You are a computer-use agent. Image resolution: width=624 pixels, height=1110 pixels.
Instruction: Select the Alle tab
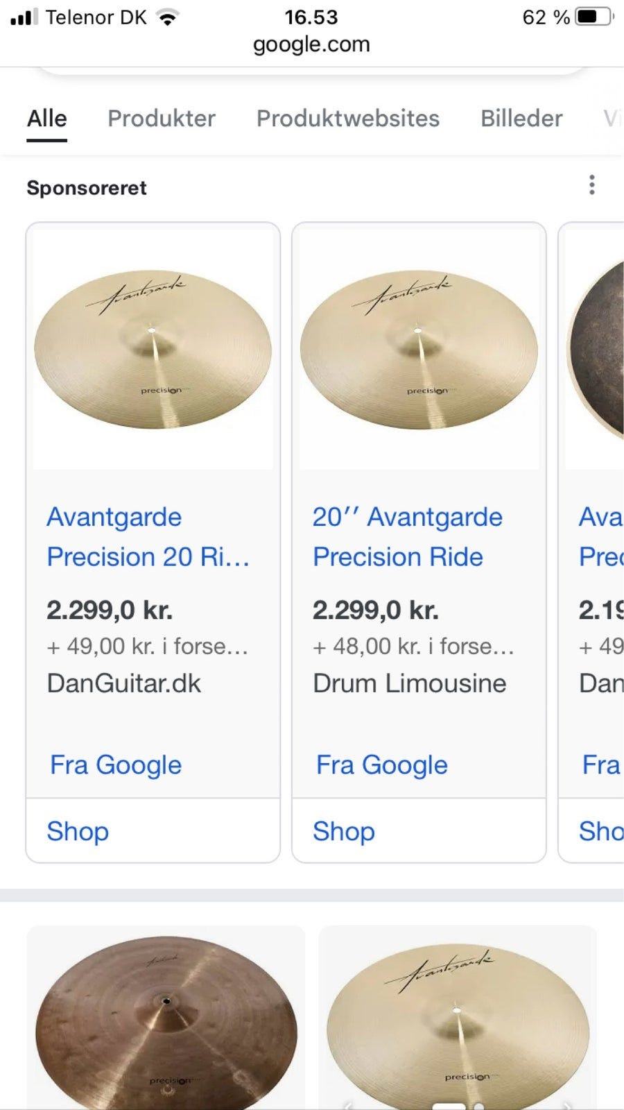click(47, 119)
